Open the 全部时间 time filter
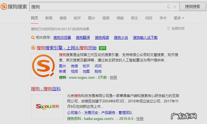This screenshot has height=124, width=207. pyautogui.click(x=175, y=29)
